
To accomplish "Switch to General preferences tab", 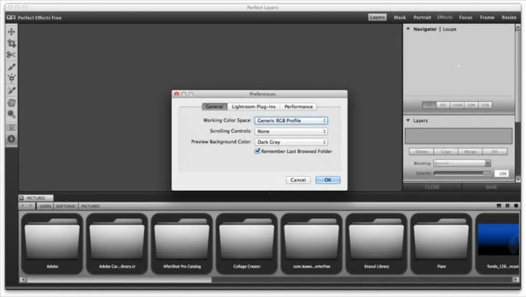I will [215, 106].
